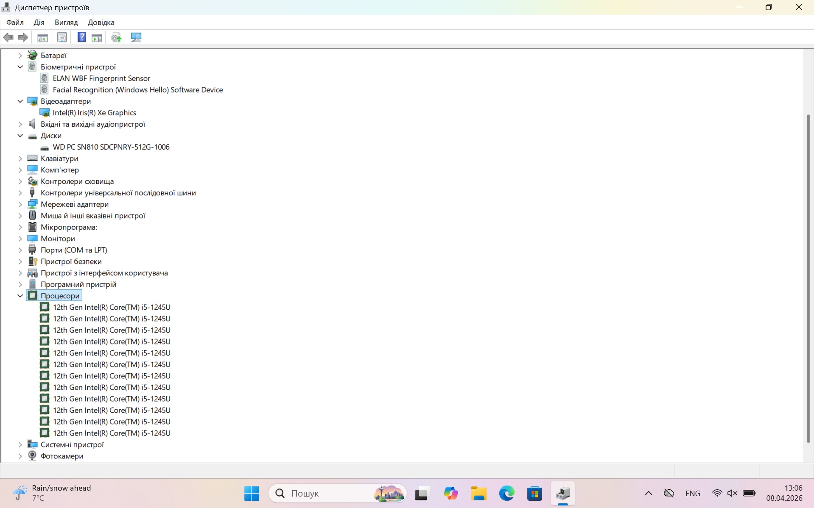Collapse the Відеоадаптери category
Screen dimensions: 814x508
20,101
